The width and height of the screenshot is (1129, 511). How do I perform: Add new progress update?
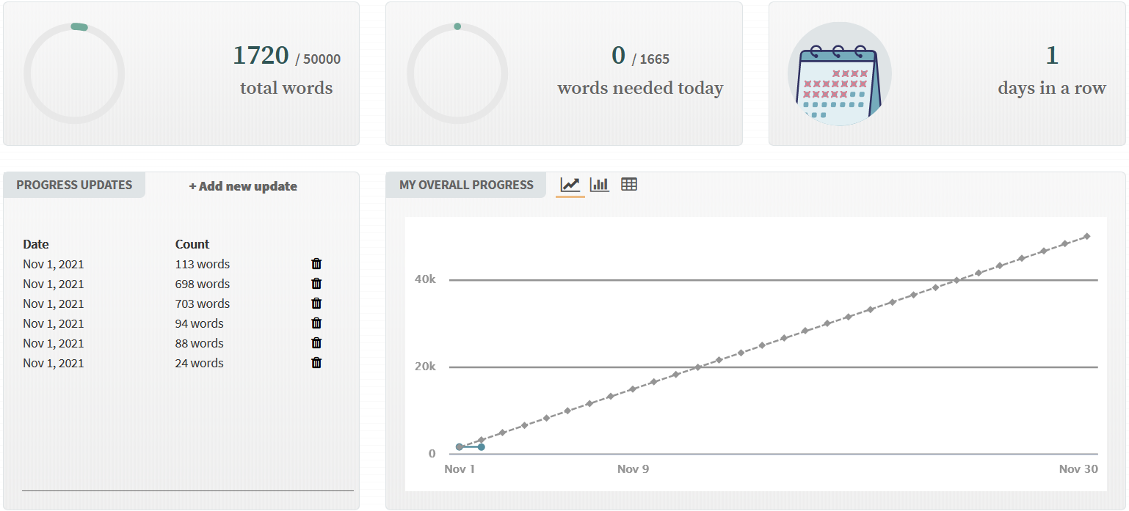click(x=243, y=186)
